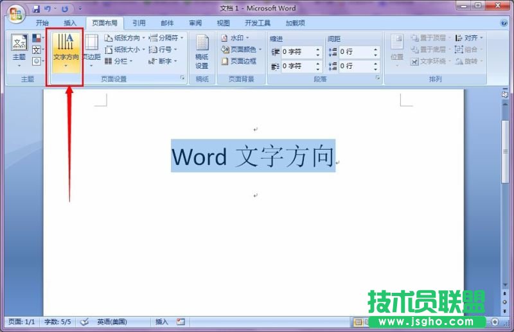Open the Themes (主题) gallery

click(19, 51)
